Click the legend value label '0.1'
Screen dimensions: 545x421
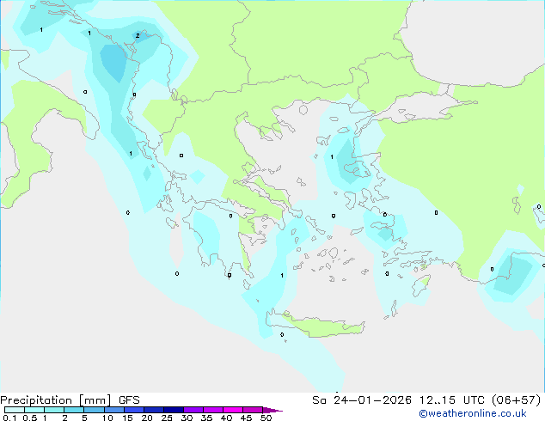[9, 418]
